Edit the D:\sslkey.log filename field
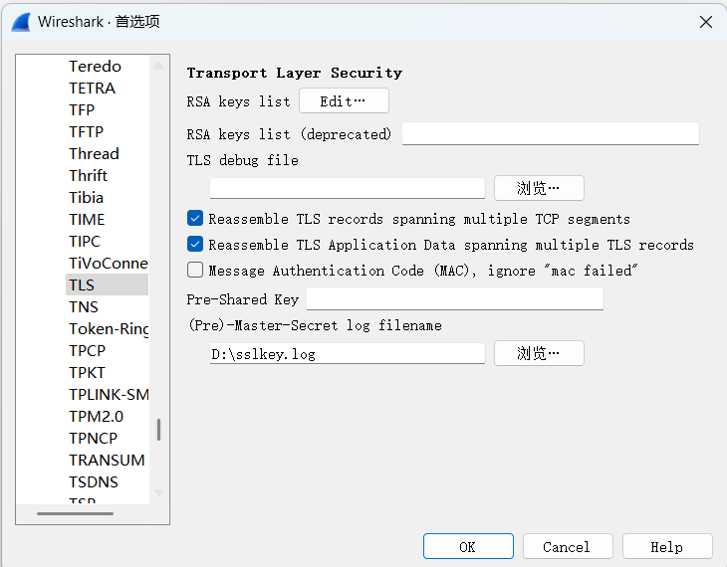727x567 pixels. (x=348, y=353)
